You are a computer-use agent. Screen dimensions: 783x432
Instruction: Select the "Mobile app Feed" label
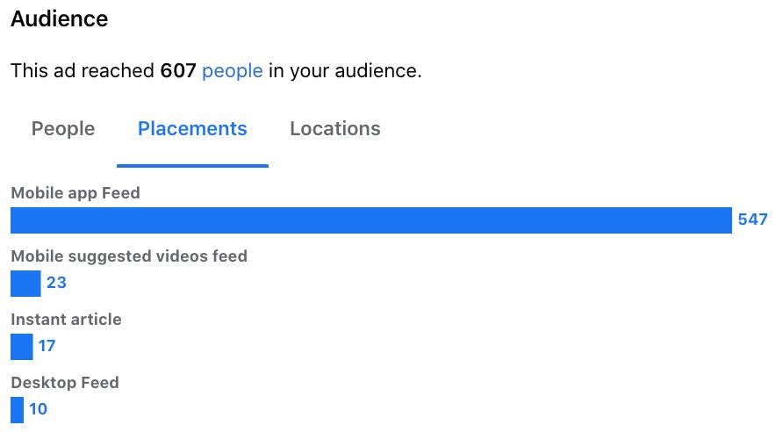(75, 193)
